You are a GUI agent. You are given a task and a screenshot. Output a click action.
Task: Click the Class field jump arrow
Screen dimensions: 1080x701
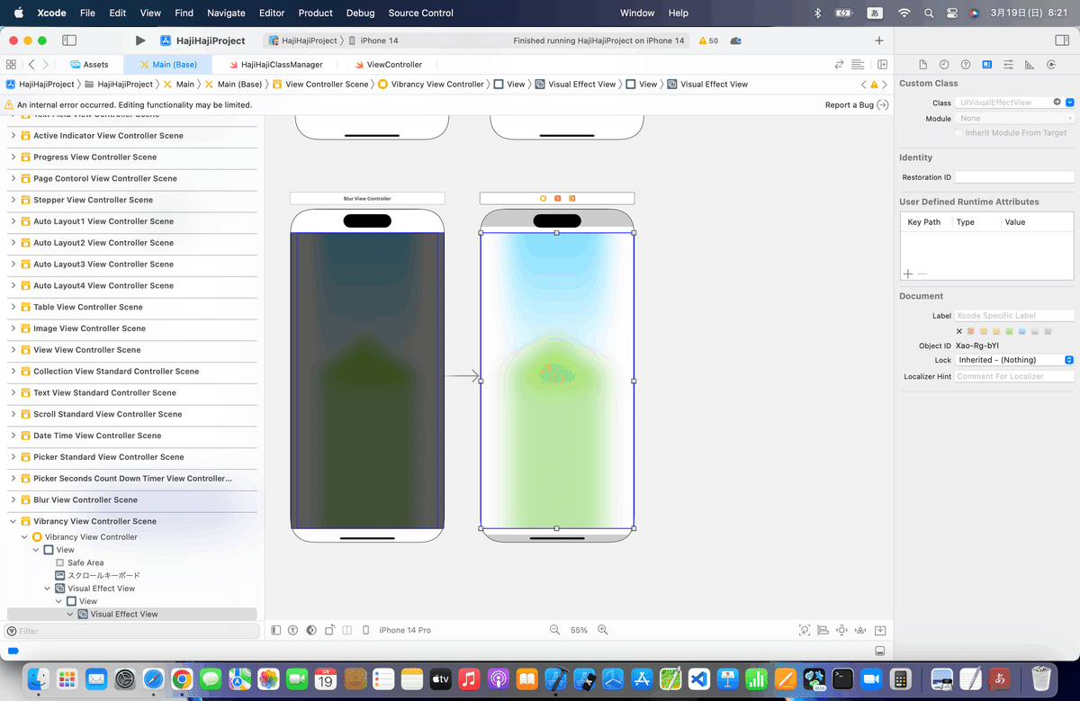tap(1057, 103)
